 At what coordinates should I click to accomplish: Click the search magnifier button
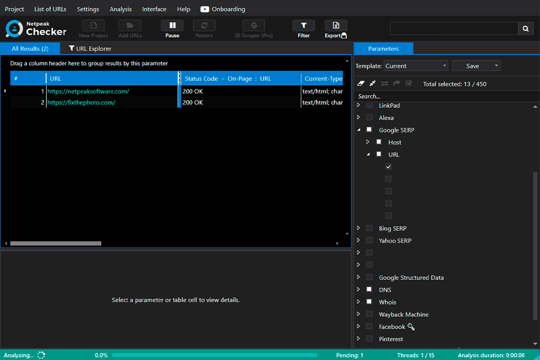(525, 29)
